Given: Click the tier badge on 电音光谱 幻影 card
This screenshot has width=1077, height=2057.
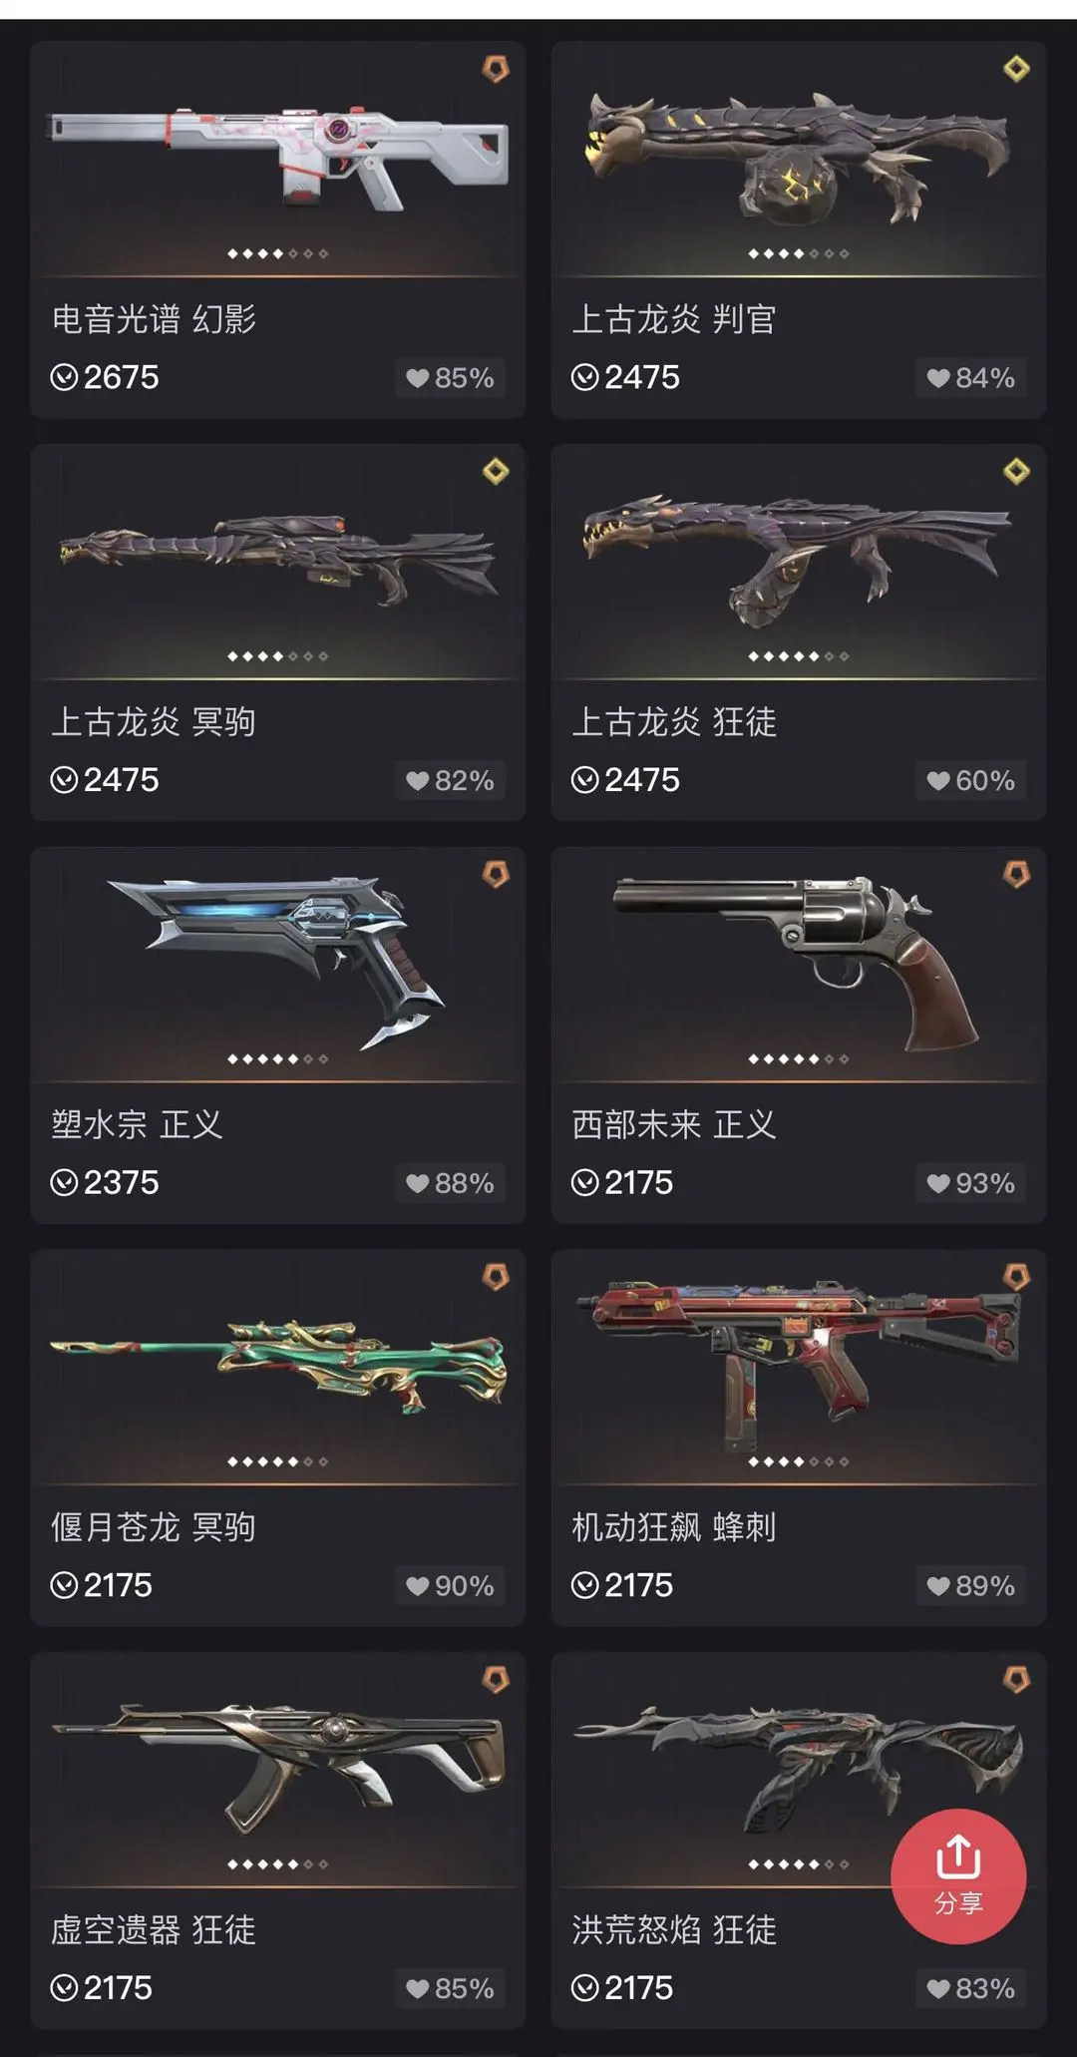Looking at the screenshot, I should point(496,69).
